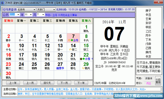Expand the day 7 dropdown
164x99 pixels.
(43, 15)
